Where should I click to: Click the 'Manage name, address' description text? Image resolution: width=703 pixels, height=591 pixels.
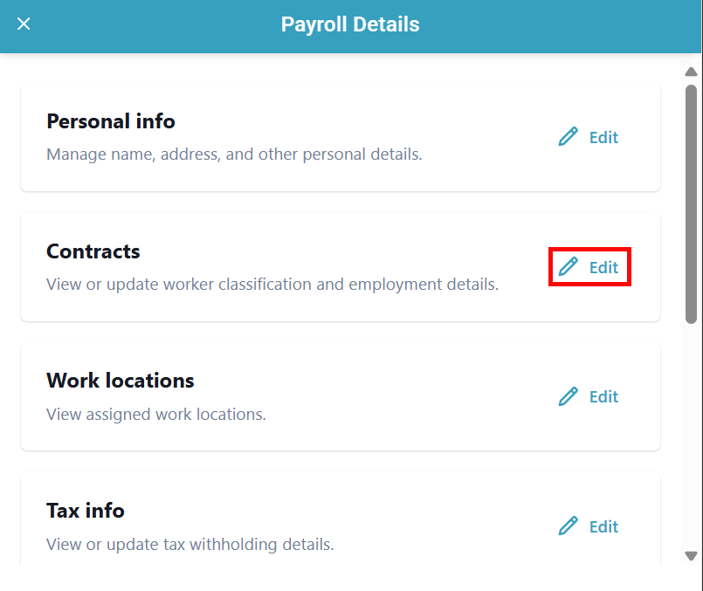[x=234, y=155]
